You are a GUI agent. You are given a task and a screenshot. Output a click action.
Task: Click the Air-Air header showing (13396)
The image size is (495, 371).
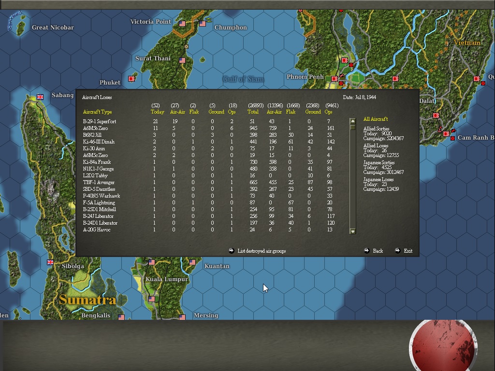[274, 112]
